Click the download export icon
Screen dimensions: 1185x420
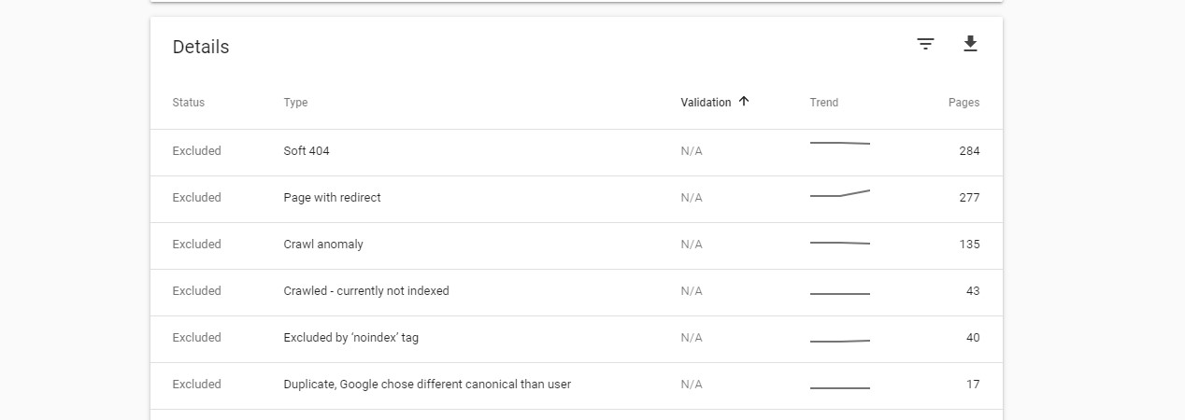(x=970, y=44)
